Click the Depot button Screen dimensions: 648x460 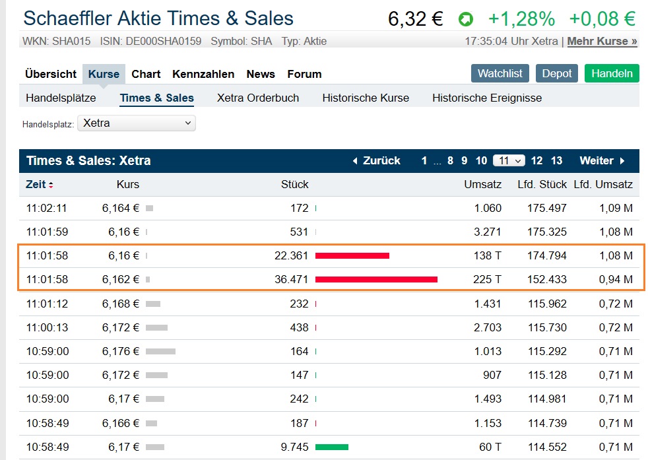click(557, 73)
